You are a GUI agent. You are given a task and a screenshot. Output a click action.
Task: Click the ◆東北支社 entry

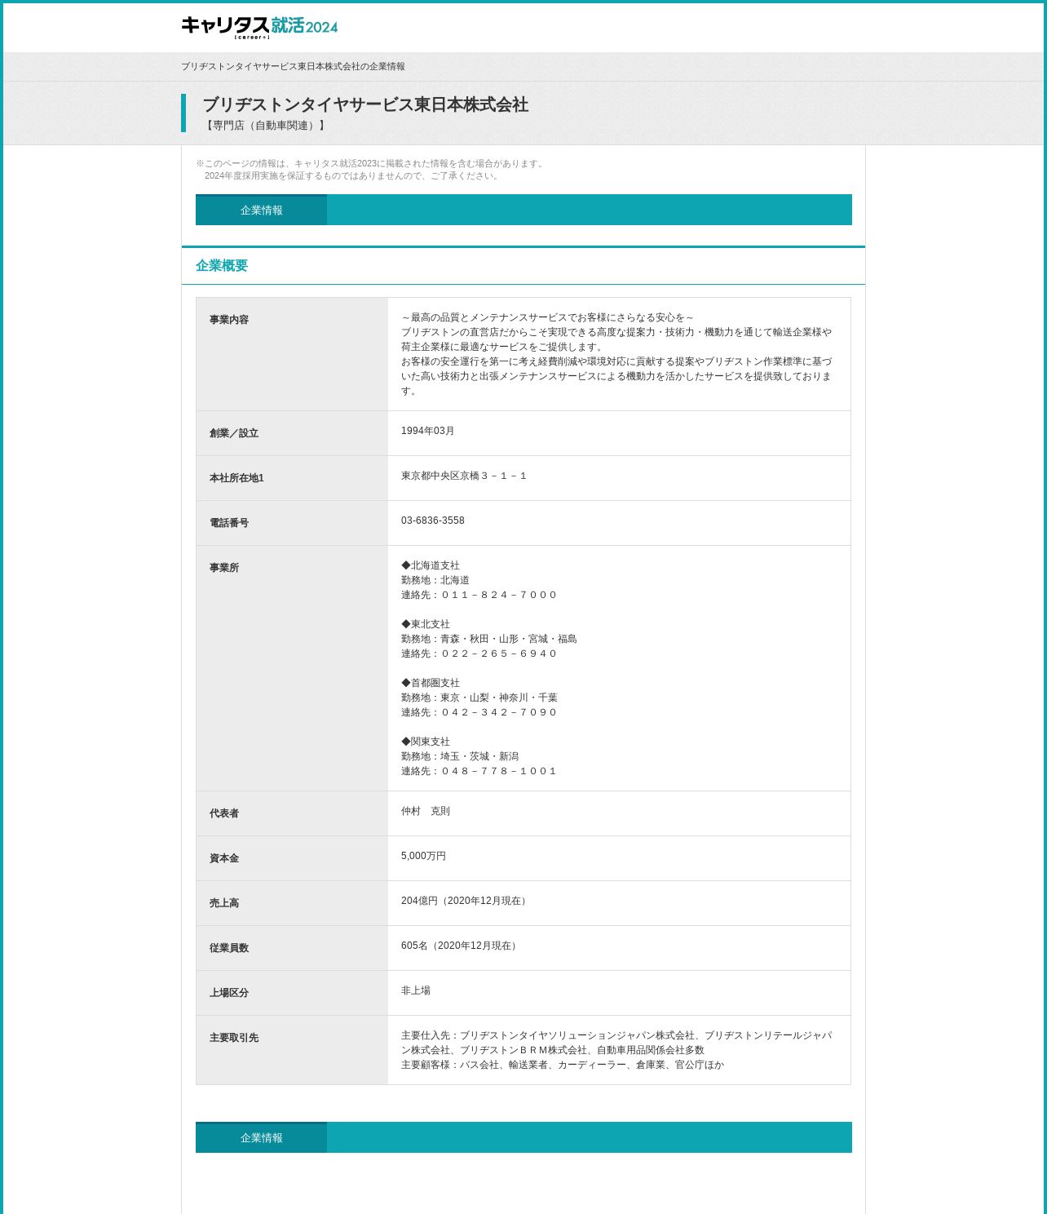coord(426,624)
